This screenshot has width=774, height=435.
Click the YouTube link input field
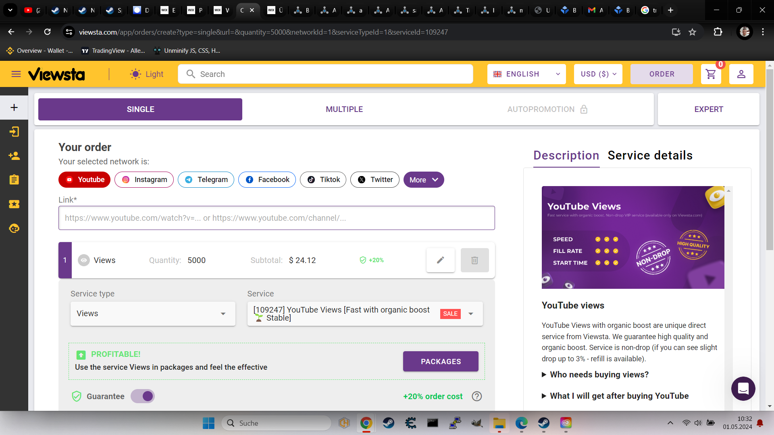(277, 218)
